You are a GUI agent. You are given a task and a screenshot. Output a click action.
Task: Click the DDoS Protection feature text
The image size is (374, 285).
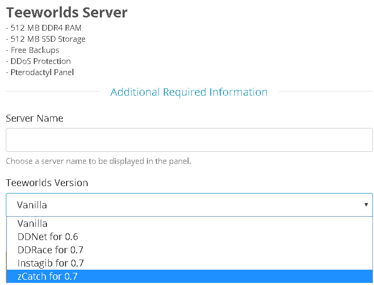[38, 61]
